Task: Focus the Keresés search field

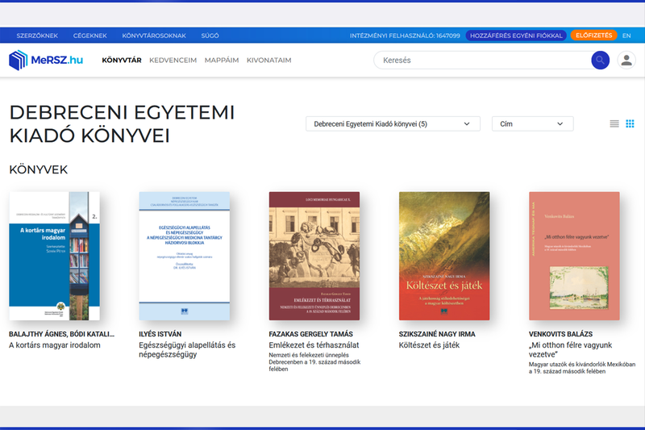Action: pos(484,61)
